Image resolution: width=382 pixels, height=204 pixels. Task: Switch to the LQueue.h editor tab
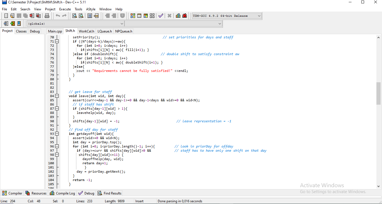point(105,31)
